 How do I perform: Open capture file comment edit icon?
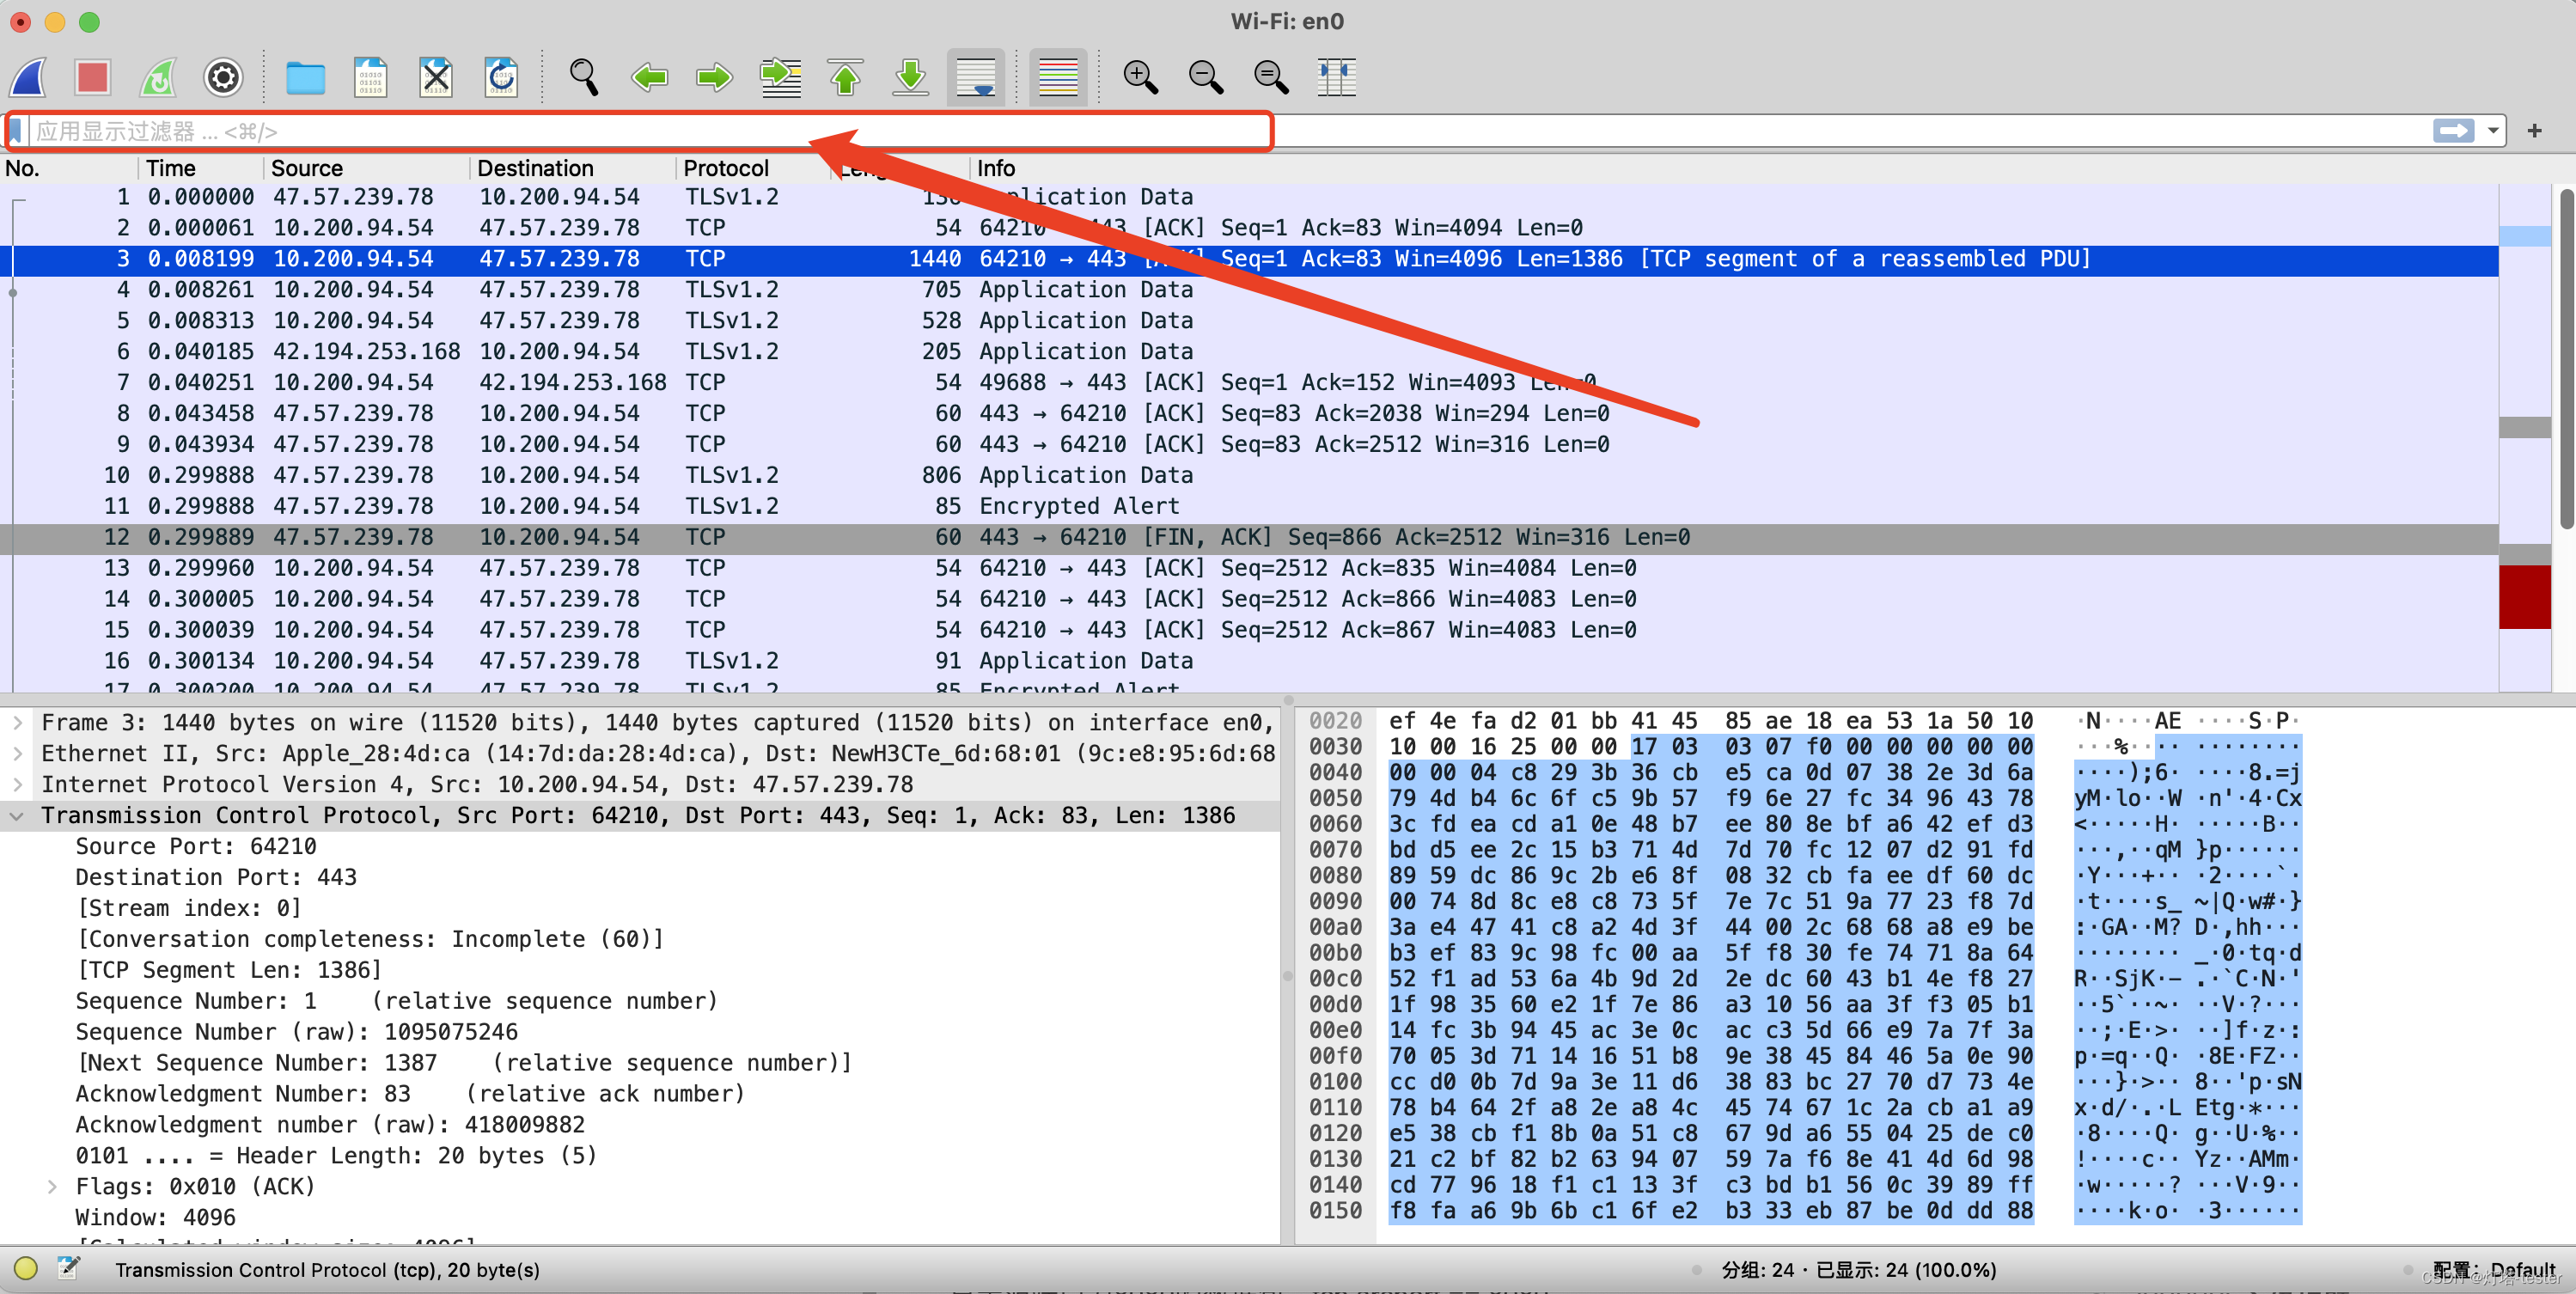click(68, 1268)
